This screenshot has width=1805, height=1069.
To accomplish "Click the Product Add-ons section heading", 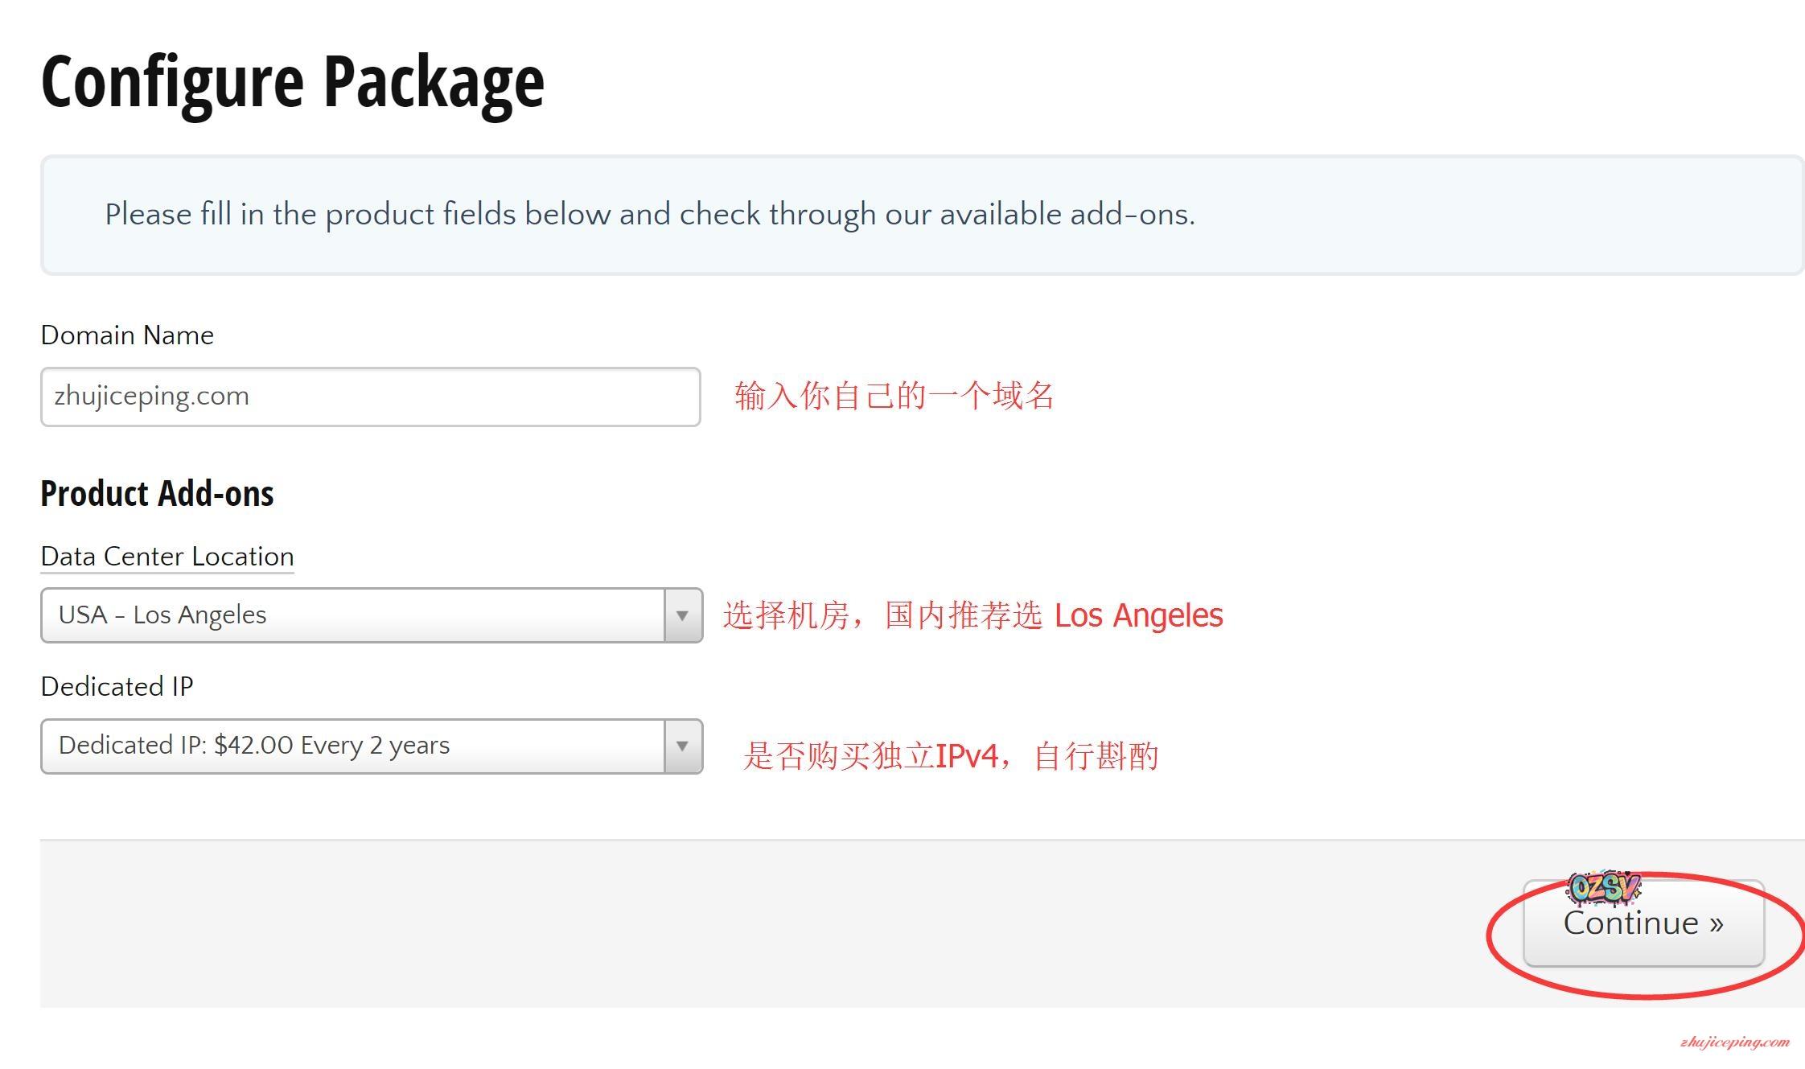I will [157, 494].
